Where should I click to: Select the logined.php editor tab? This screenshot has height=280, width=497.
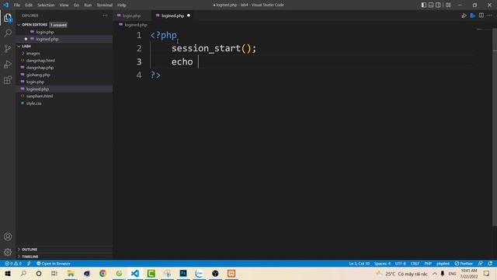click(x=172, y=16)
